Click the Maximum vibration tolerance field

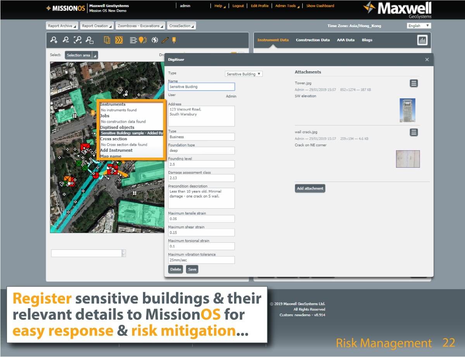tap(201, 260)
